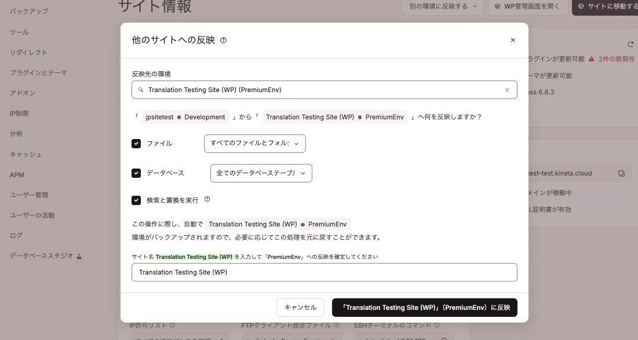Click the help icon beside 検索と置換を実行
Screen dimensions: 638x340
(208, 200)
